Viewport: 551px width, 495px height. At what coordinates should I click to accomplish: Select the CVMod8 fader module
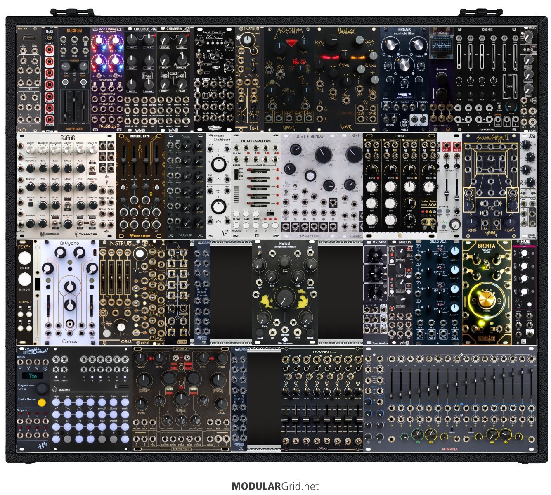coord(322,398)
